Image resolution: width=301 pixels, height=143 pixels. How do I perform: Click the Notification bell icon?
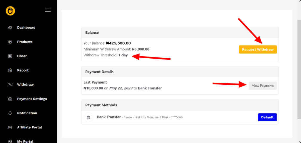point(10,113)
